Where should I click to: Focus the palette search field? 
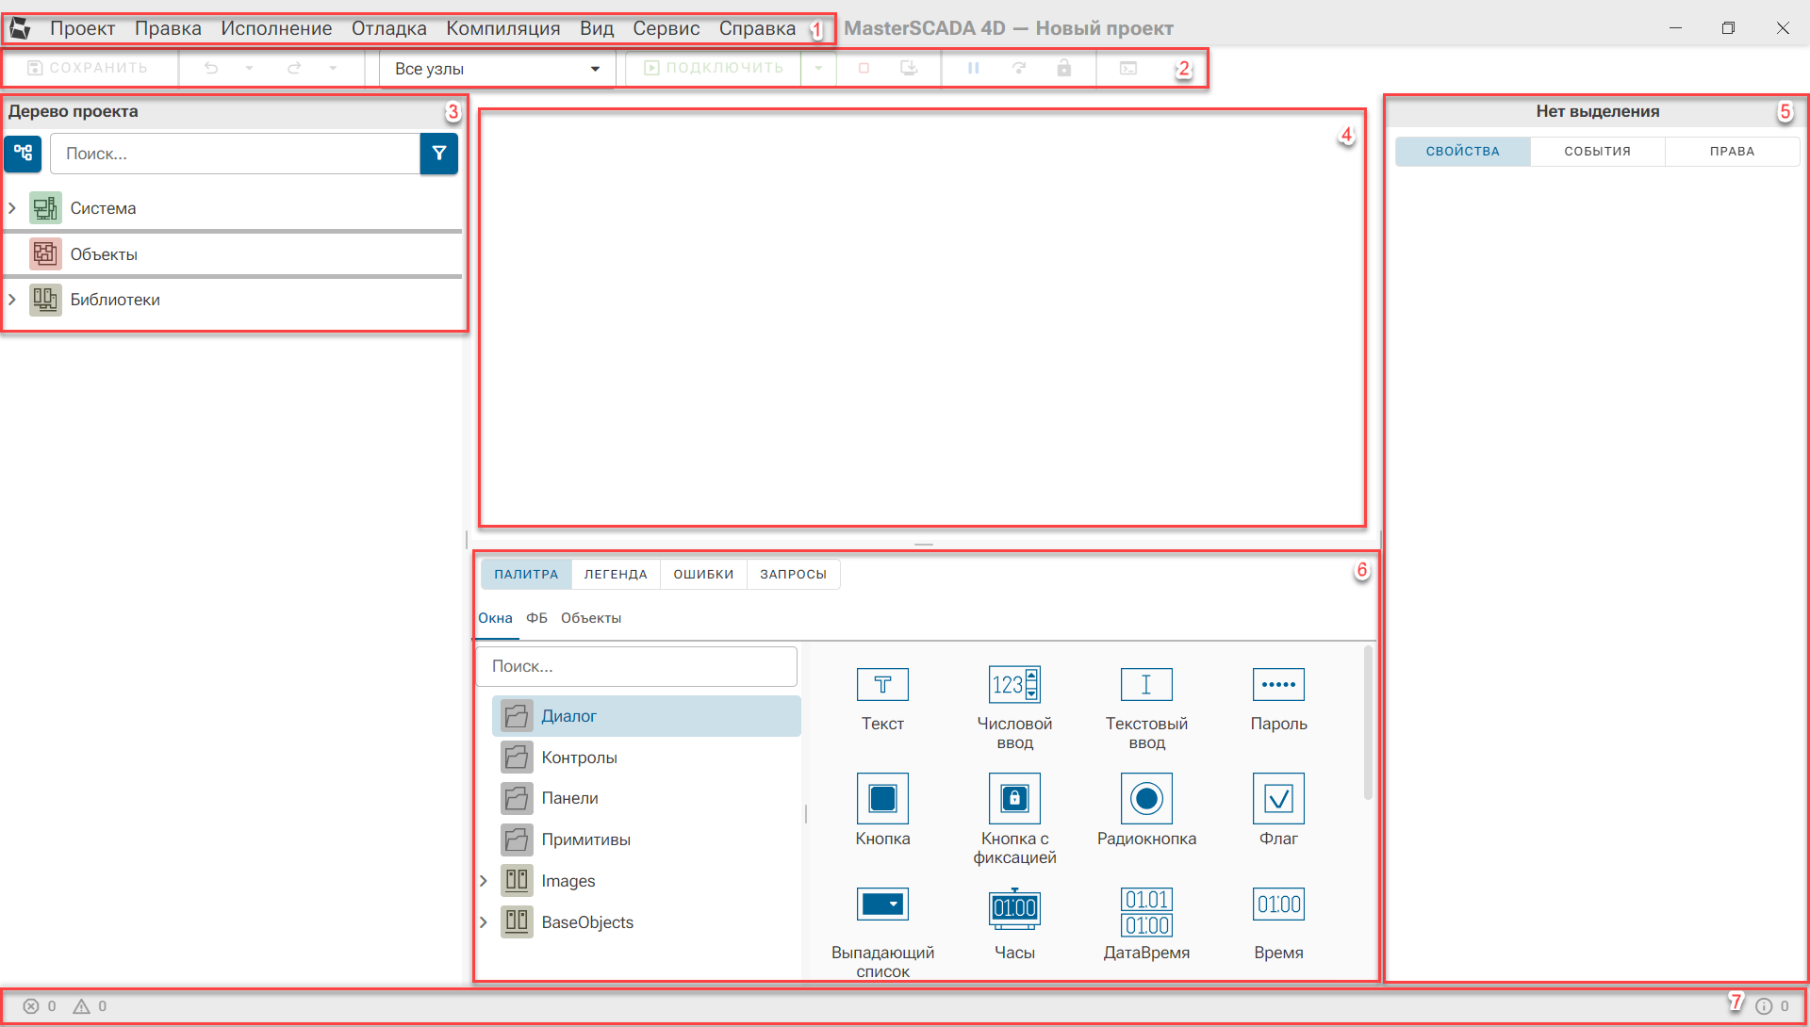636,666
